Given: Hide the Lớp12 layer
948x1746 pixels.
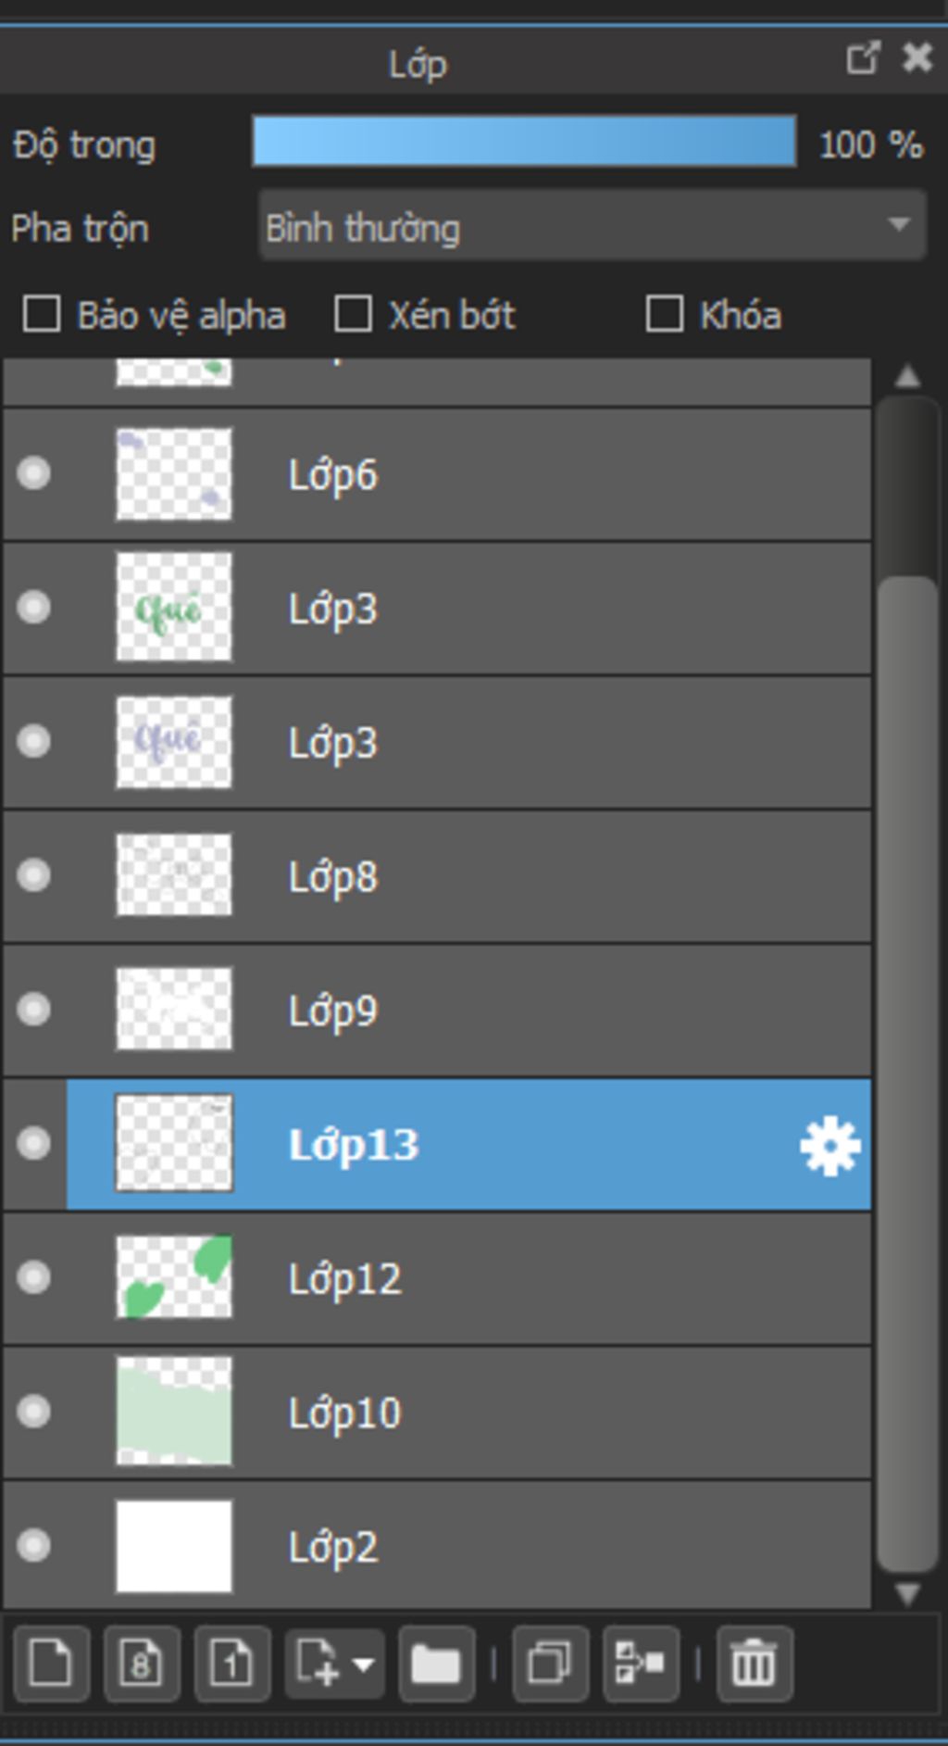Looking at the screenshot, I should (34, 1277).
